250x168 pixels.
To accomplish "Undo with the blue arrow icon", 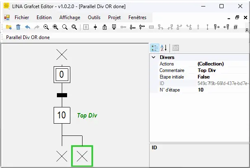I will pos(28,27).
